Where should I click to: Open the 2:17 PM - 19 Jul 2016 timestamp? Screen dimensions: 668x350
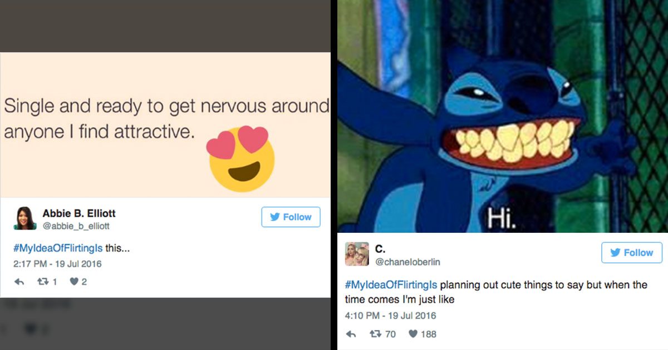pyautogui.click(x=57, y=264)
